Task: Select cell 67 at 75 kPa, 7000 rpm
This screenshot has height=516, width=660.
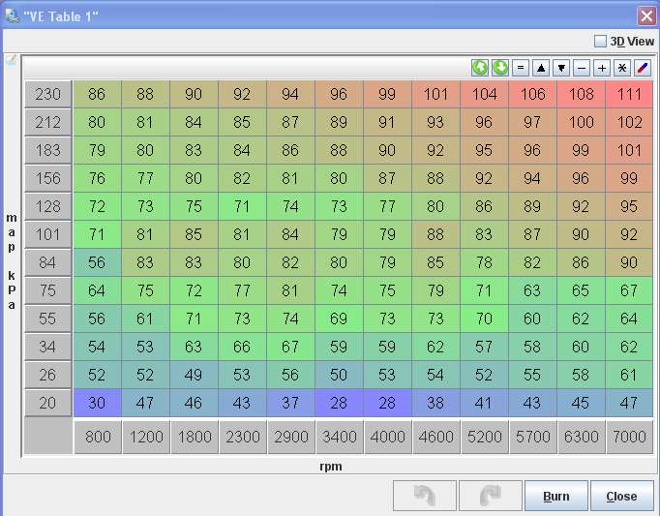Action: pos(629,290)
